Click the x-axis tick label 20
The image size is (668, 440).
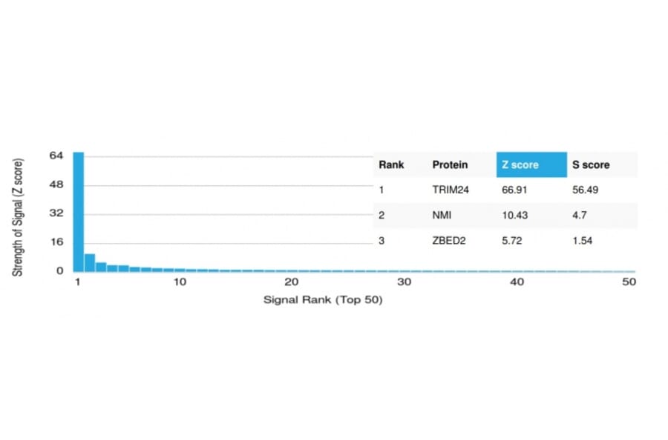292,283
